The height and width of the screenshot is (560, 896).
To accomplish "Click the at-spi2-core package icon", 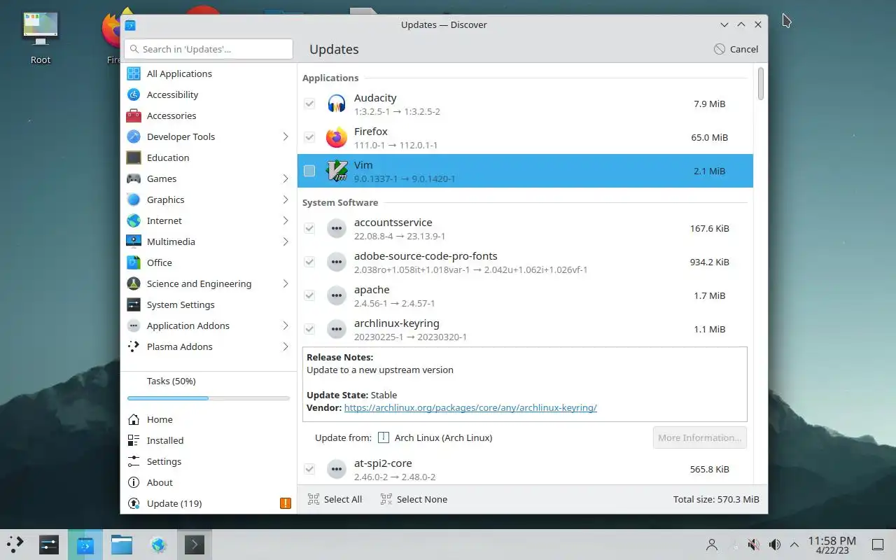I will (337, 469).
